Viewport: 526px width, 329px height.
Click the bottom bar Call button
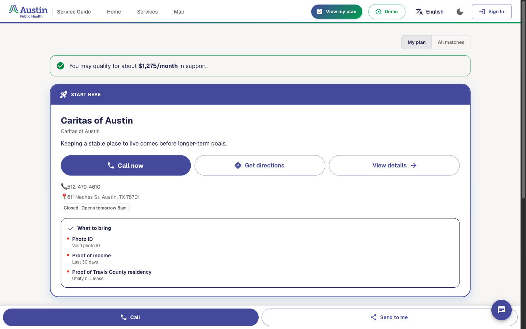[131, 317]
